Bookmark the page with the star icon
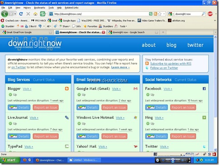This screenshot has height=165, width=219. click(160, 14)
